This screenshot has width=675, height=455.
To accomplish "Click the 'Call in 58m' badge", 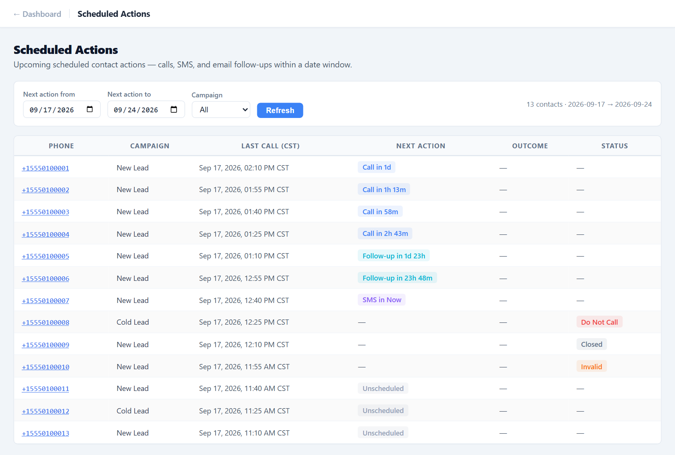I will pyautogui.click(x=380, y=212).
